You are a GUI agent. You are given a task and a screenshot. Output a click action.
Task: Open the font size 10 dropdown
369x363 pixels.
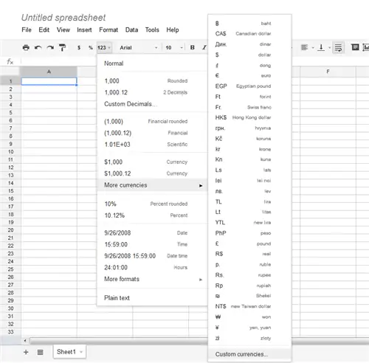[x=174, y=47]
